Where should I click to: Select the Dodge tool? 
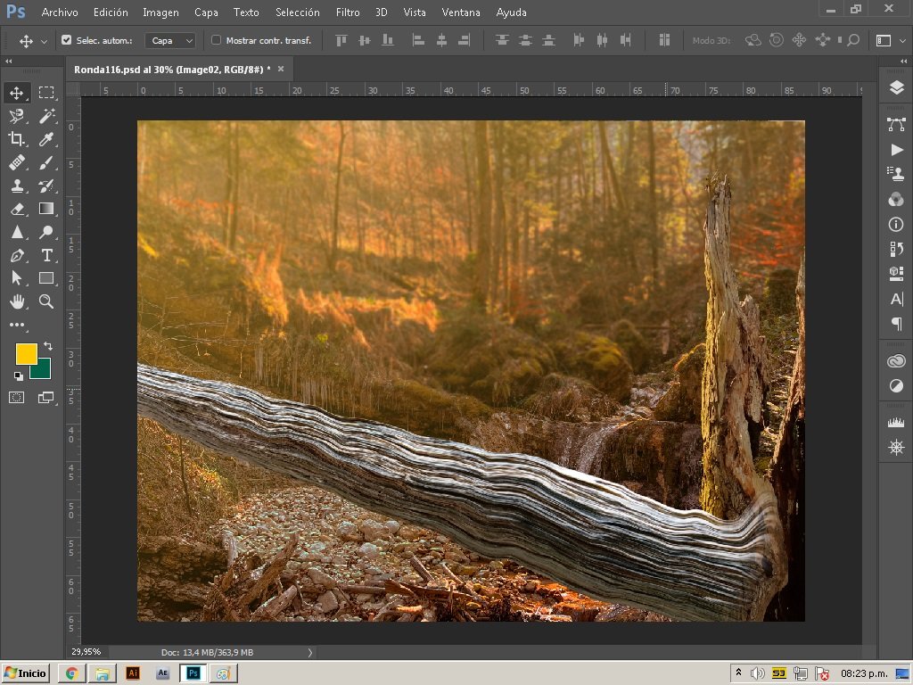(x=46, y=233)
